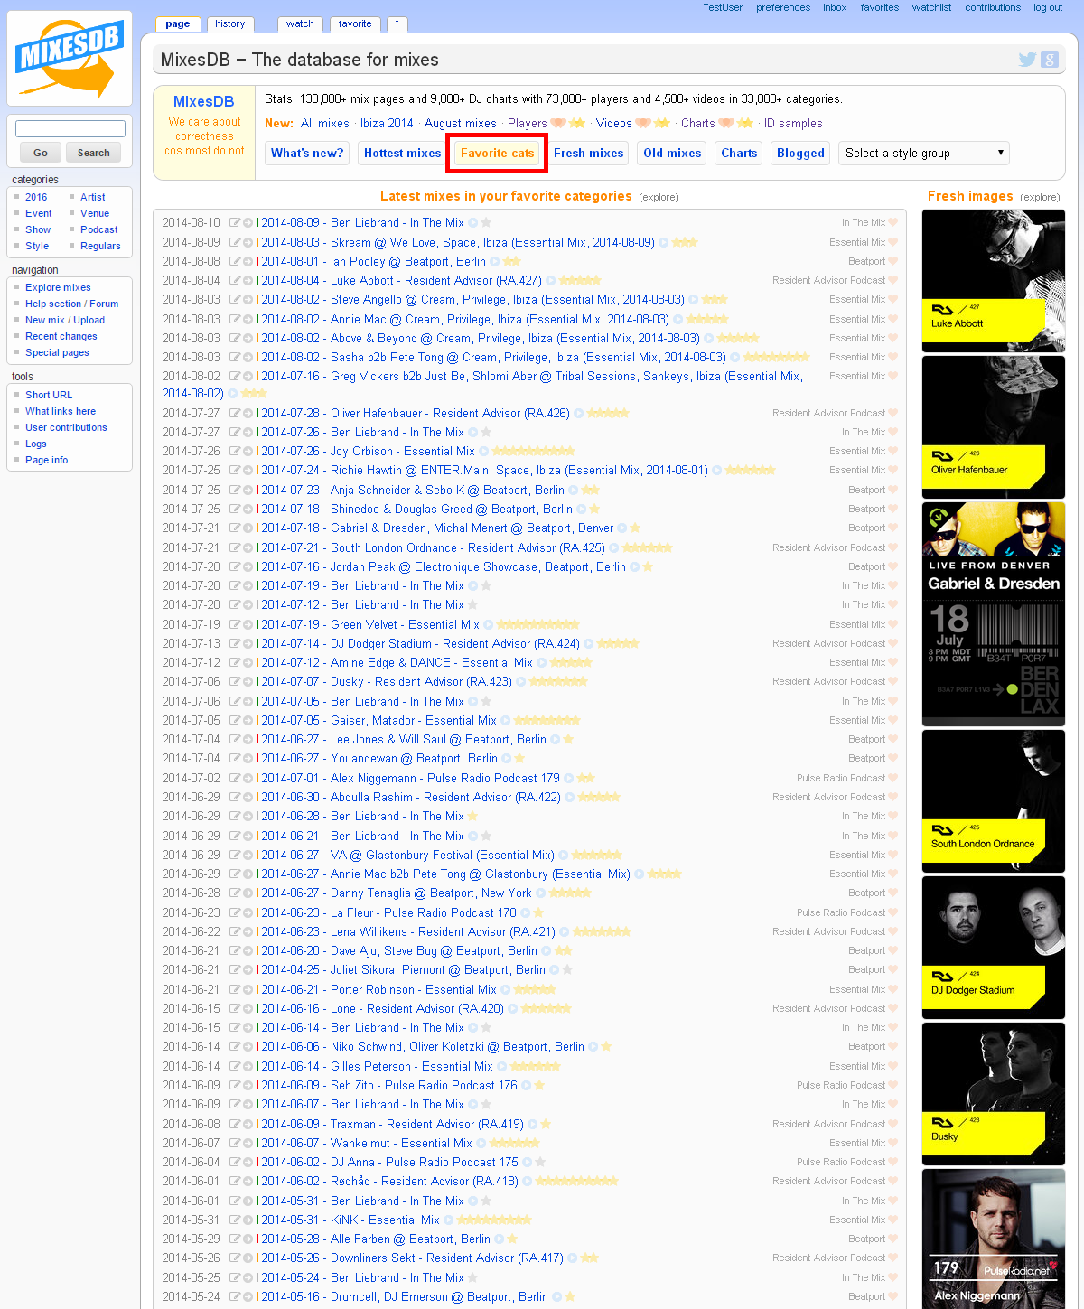Click the heart icon next to Players
1084x1309 pixels.
coord(558,124)
